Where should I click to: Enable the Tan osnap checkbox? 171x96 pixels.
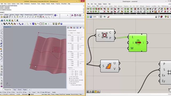(x=28, y=92)
